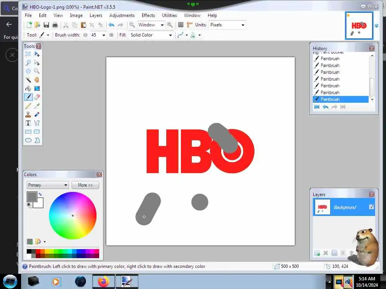
Task: Click the Paste toolbar icon
Action: [83, 25]
